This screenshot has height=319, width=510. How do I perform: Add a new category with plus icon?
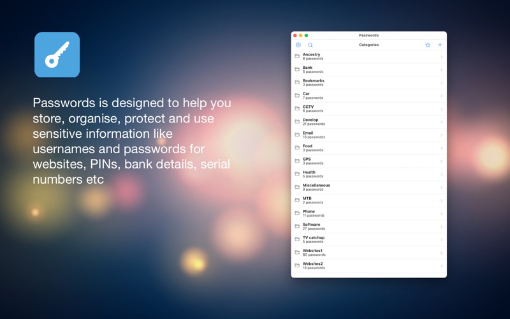click(440, 45)
